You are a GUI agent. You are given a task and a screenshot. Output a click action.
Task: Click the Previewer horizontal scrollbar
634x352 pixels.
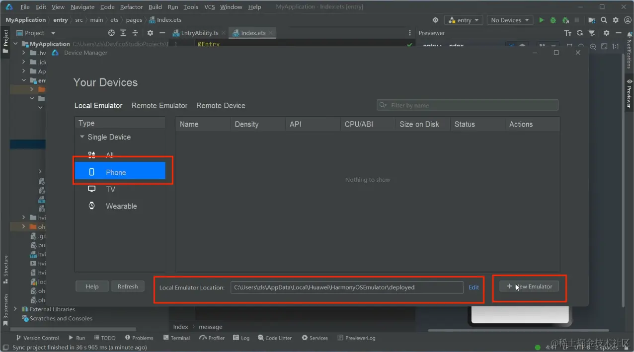tap(519, 330)
